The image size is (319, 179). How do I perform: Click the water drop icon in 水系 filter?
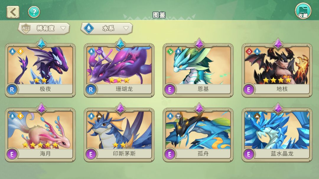pos(89,28)
